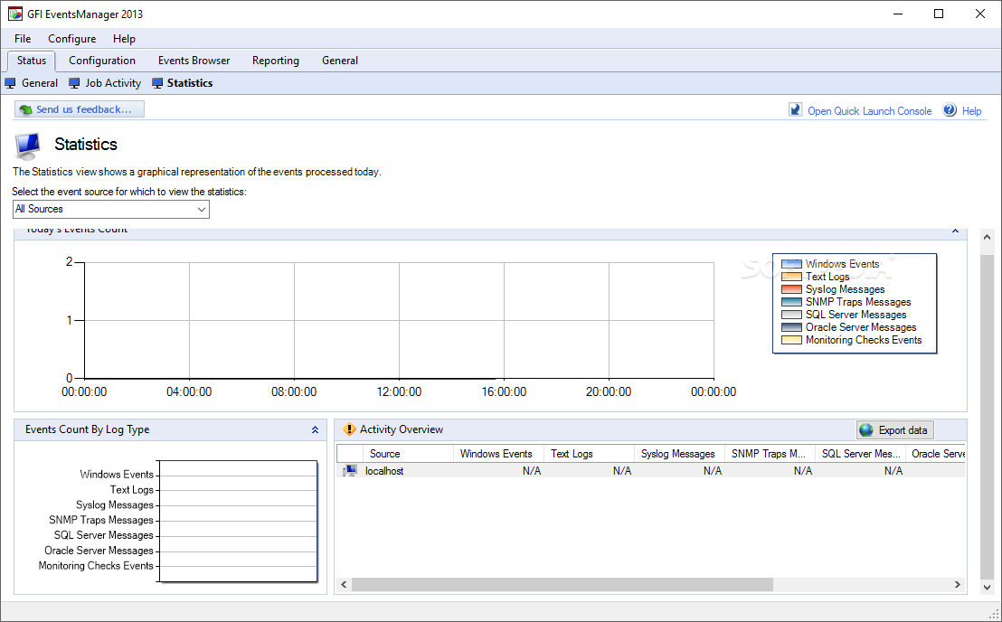
Task: Switch to the Events Browser tab
Action: (x=194, y=61)
